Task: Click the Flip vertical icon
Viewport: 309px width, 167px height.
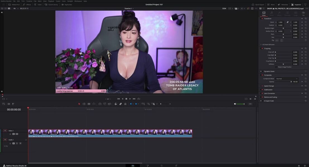Action: (x=281, y=40)
